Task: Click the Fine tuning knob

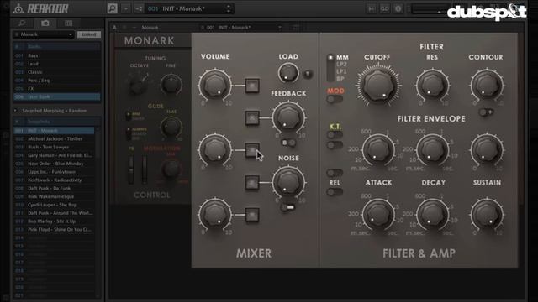Action: click(x=171, y=84)
